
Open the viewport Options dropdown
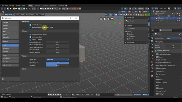[146, 12]
